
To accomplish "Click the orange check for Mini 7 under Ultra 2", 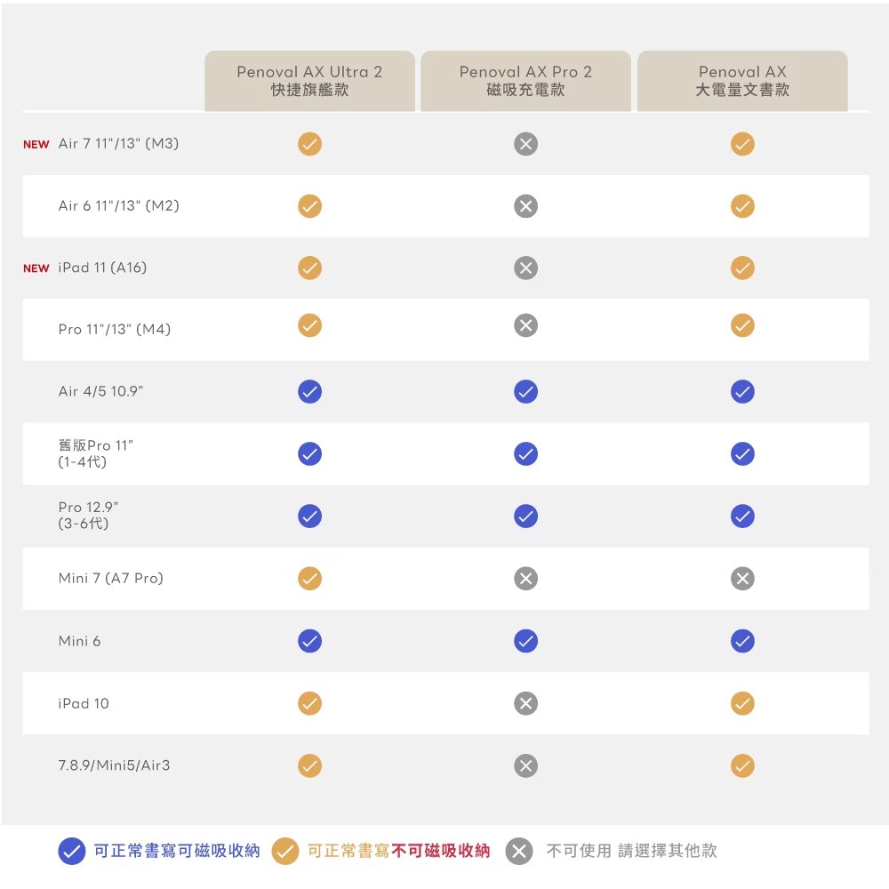I will 309,579.
